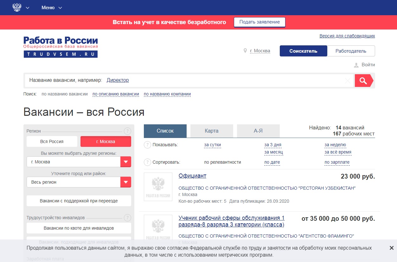Screen dimensions: 397x262
Task: Click Дата публикации: 28.09.2020 text
Action: tap(259, 201)
